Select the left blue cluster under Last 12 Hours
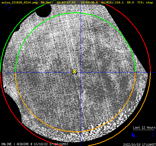Viewport: 156px width, 146px height. [x=133, y=135]
